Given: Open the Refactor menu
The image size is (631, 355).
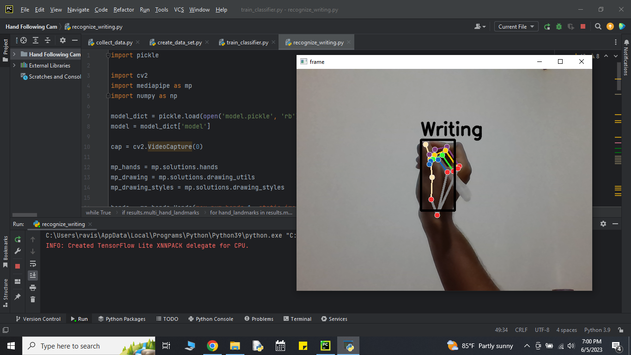Looking at the screenshot, I should [x=124, y=10].
